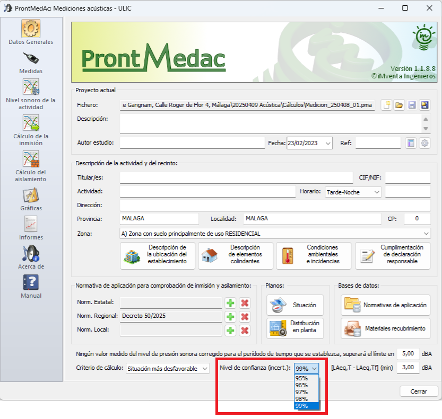Open Cálculo de la inmisión panel
The image size is (442, 419).
pos(31,130)
